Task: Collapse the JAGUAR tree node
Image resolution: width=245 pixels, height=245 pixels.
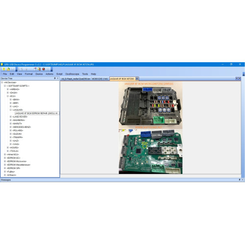Action: (x=11, y=110)
